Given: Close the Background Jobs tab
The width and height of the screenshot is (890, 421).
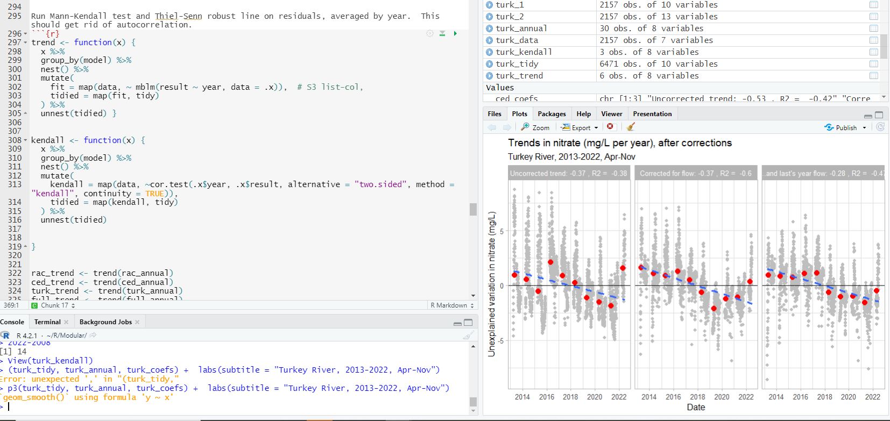Looking at the screenshot, I should [x=137, y=322].
